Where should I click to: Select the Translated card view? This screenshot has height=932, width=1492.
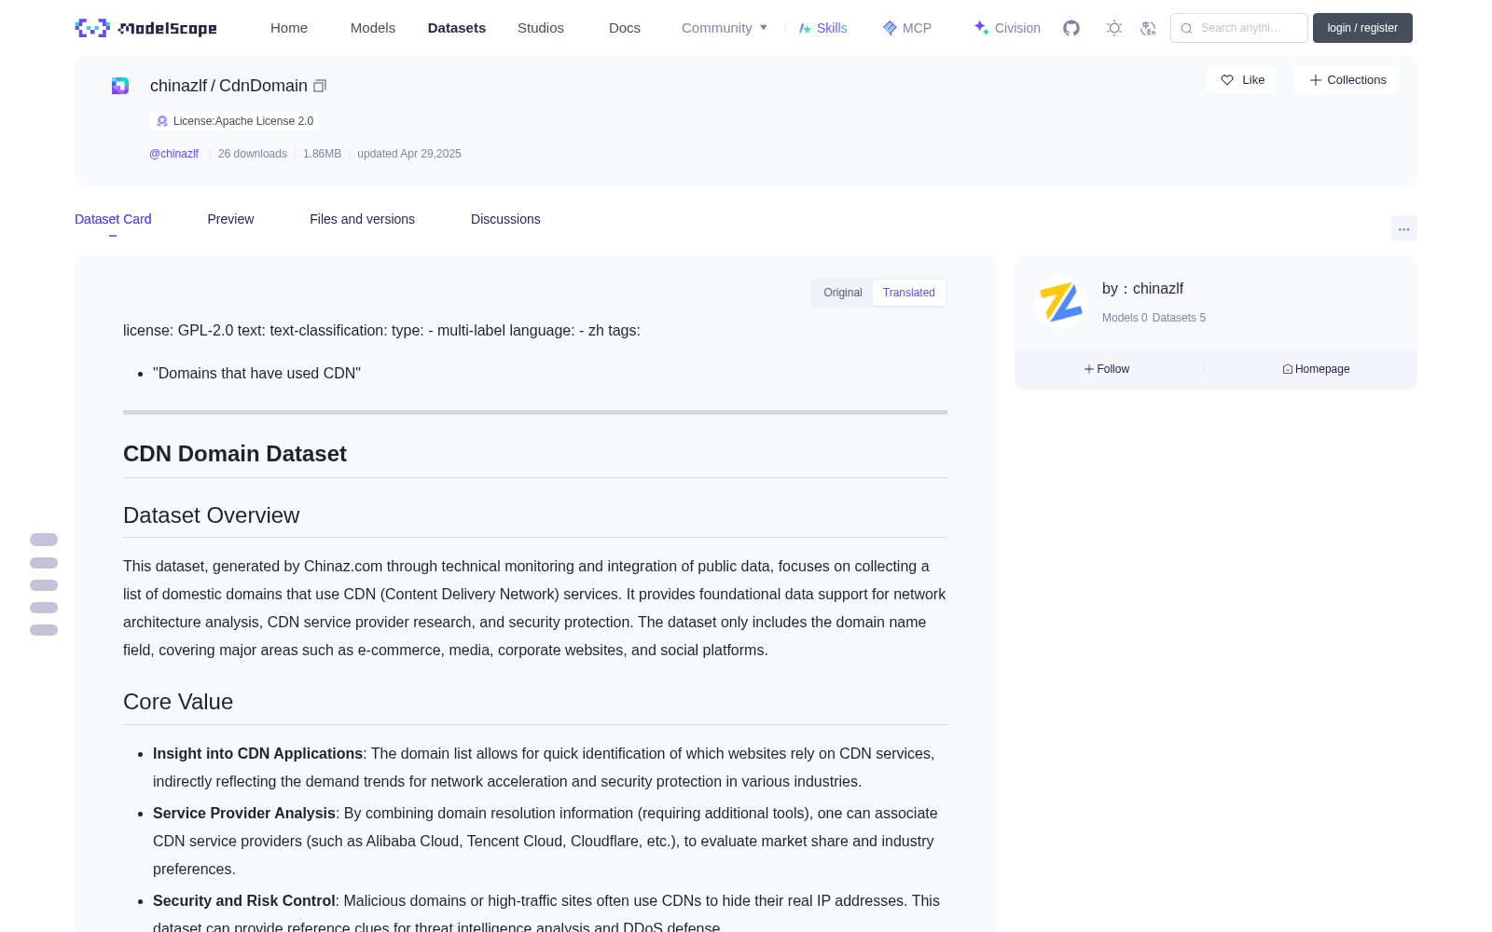click(909, 293)
